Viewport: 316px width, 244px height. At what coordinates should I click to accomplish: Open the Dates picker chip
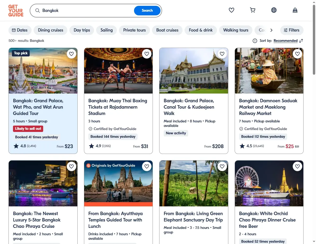[x=20, y=30]
